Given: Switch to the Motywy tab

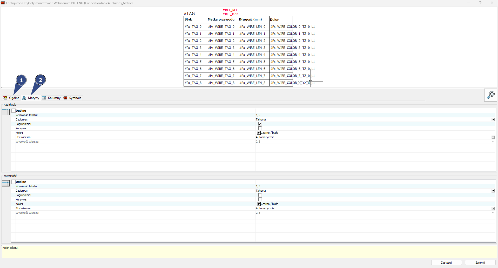Looking at the screenshot, I should pos(33,98).
